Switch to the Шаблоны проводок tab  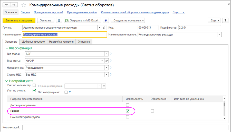pos(33,42)
